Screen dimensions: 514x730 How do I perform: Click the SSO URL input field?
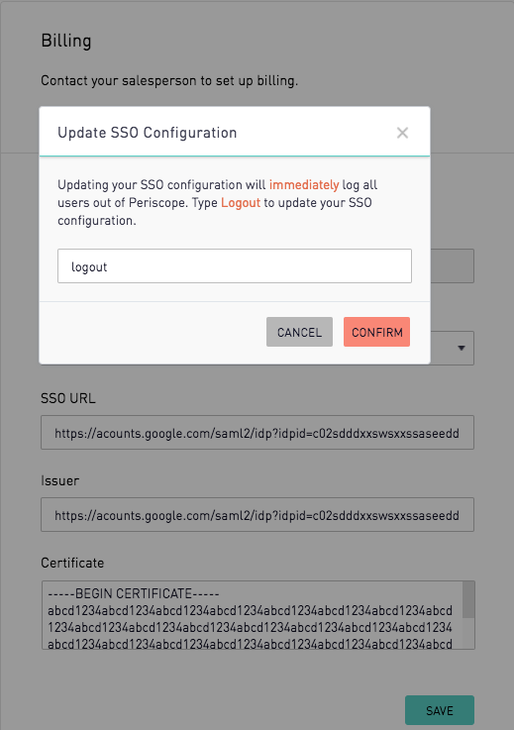point(257,433)
